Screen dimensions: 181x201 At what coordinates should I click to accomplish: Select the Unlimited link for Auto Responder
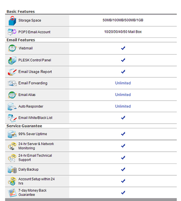(x=123, y=106)
